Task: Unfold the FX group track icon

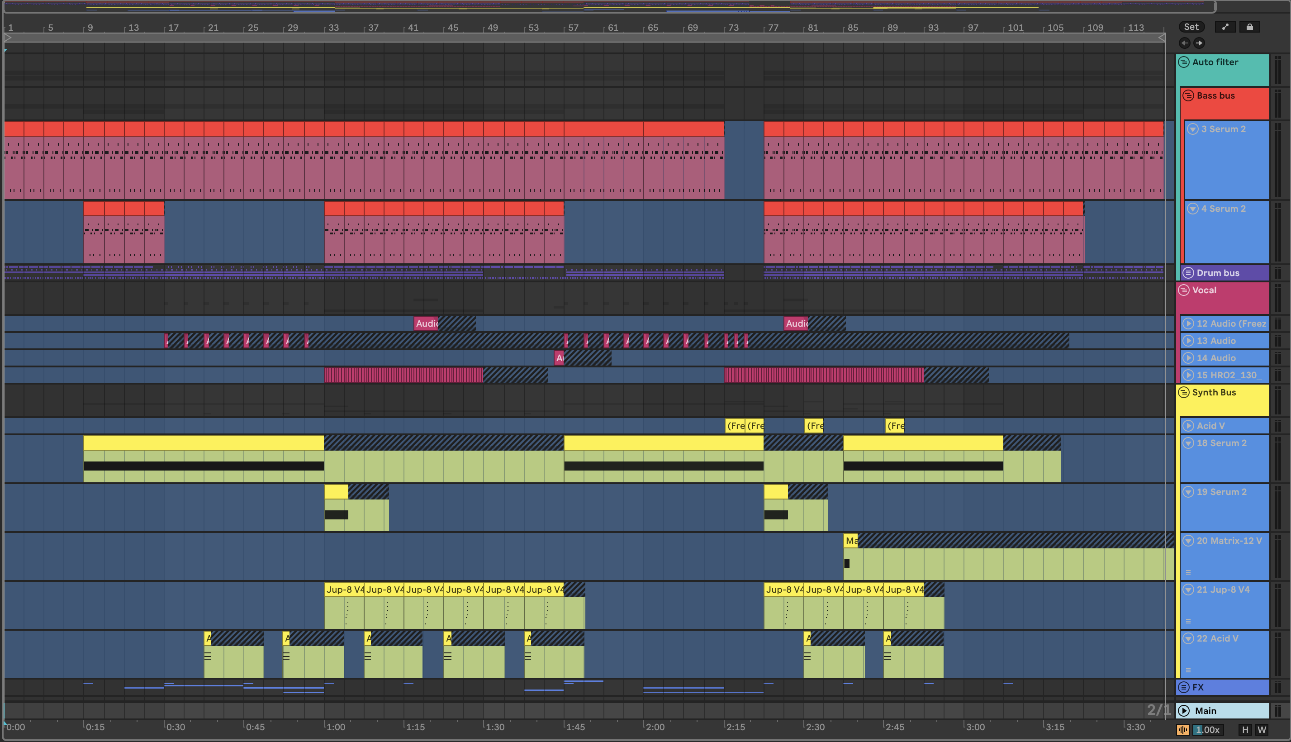Action: (1184, 687)
